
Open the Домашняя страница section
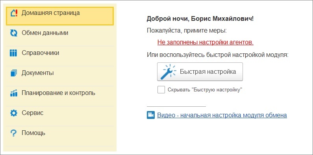coord(60,16)
